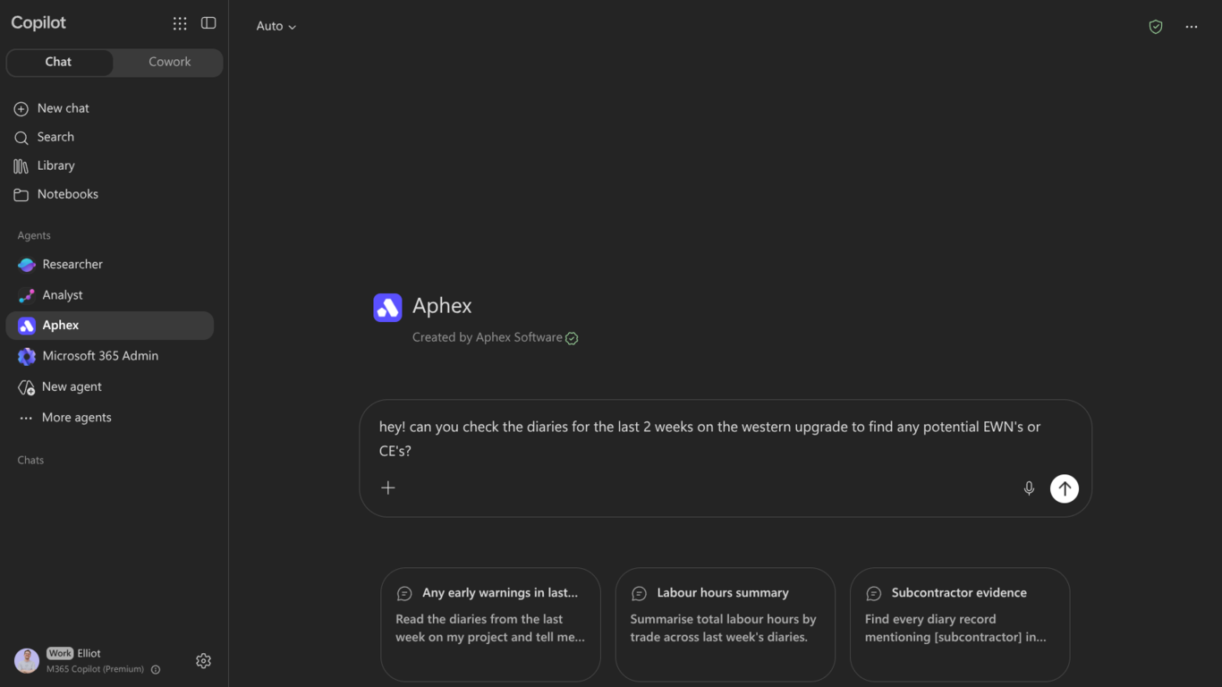Send the message with the arrow button
Image resolution: width=1222 pixels, height=687 pixels.
point(1065,488)
